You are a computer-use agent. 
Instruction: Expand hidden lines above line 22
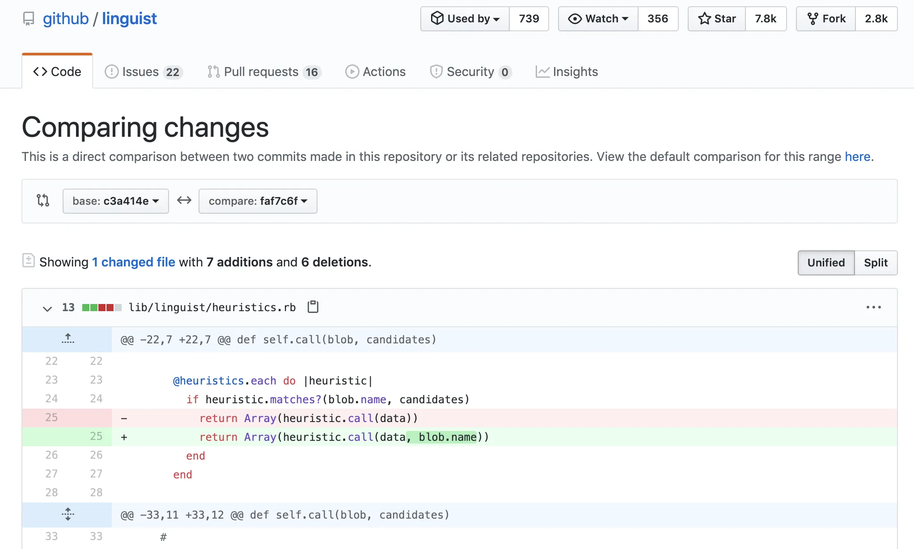pyautogui.click(x=68, y=339)
